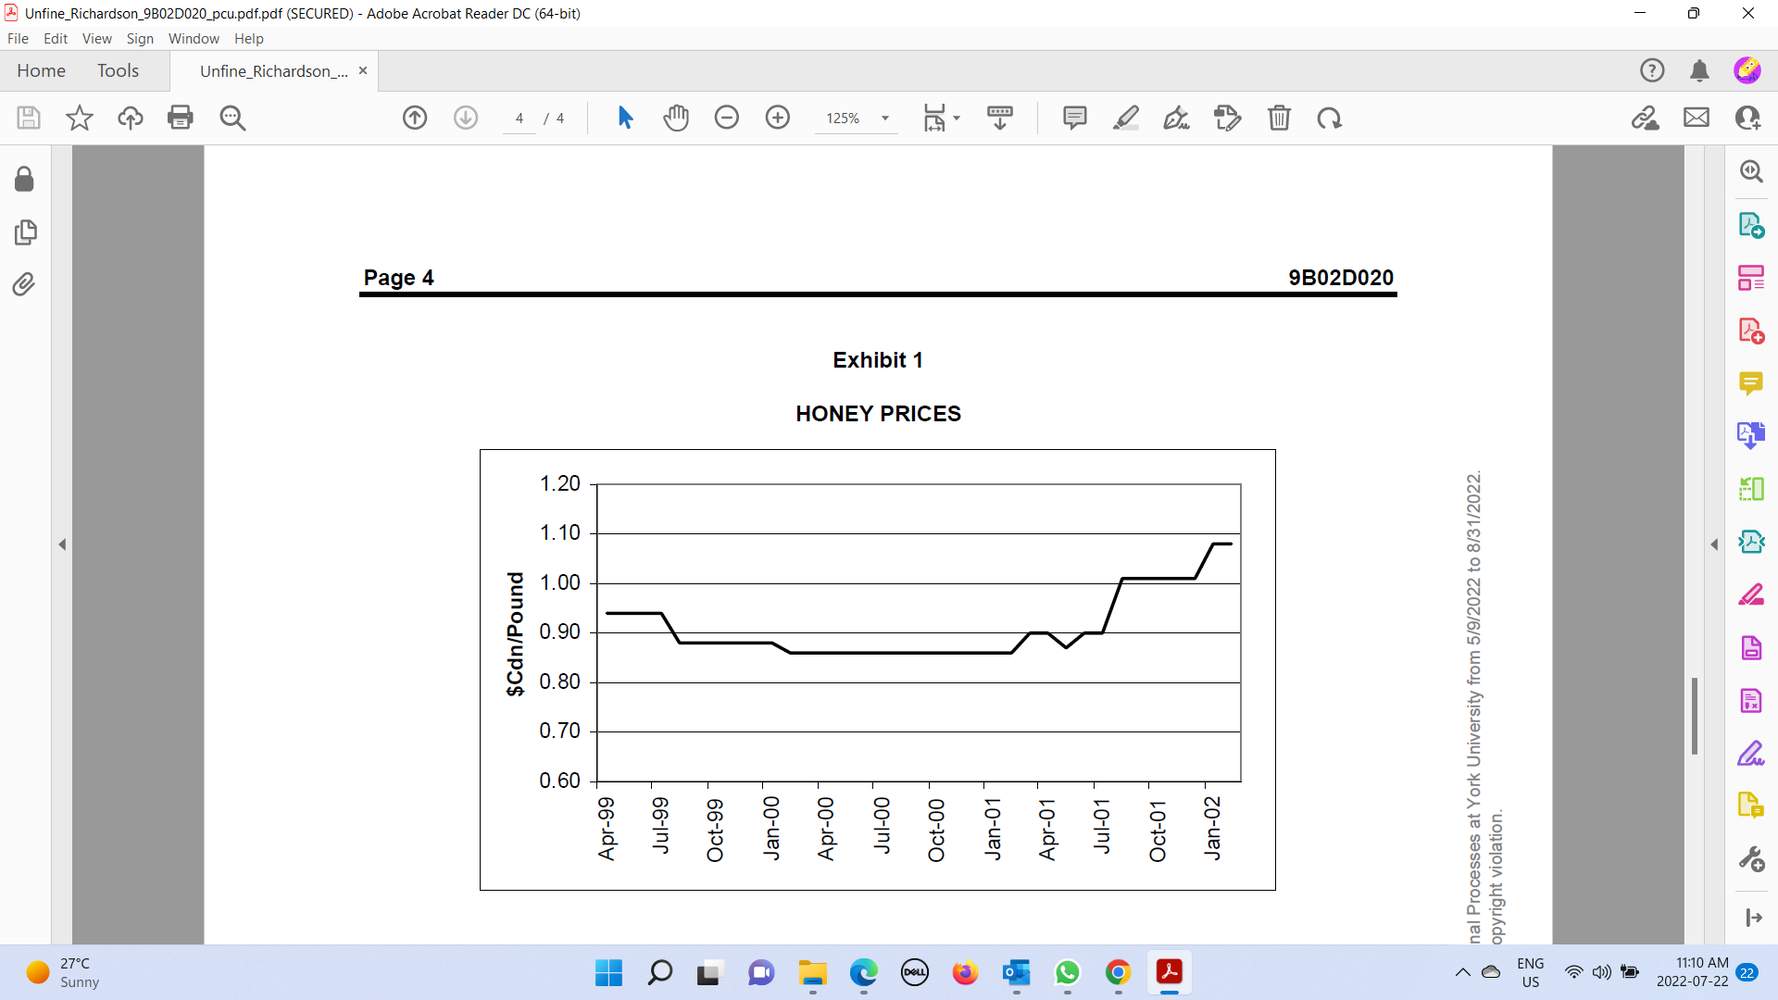Toggle the Hand tool
Screen dimensions: 1778x1000
click(x=677, y=118)
